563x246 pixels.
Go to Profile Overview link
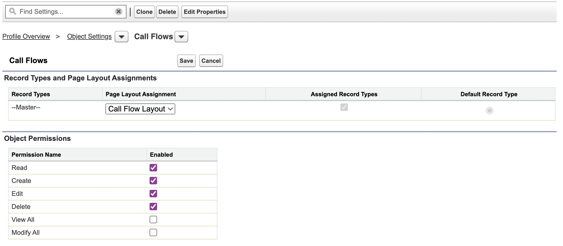(x=26, y=37)
